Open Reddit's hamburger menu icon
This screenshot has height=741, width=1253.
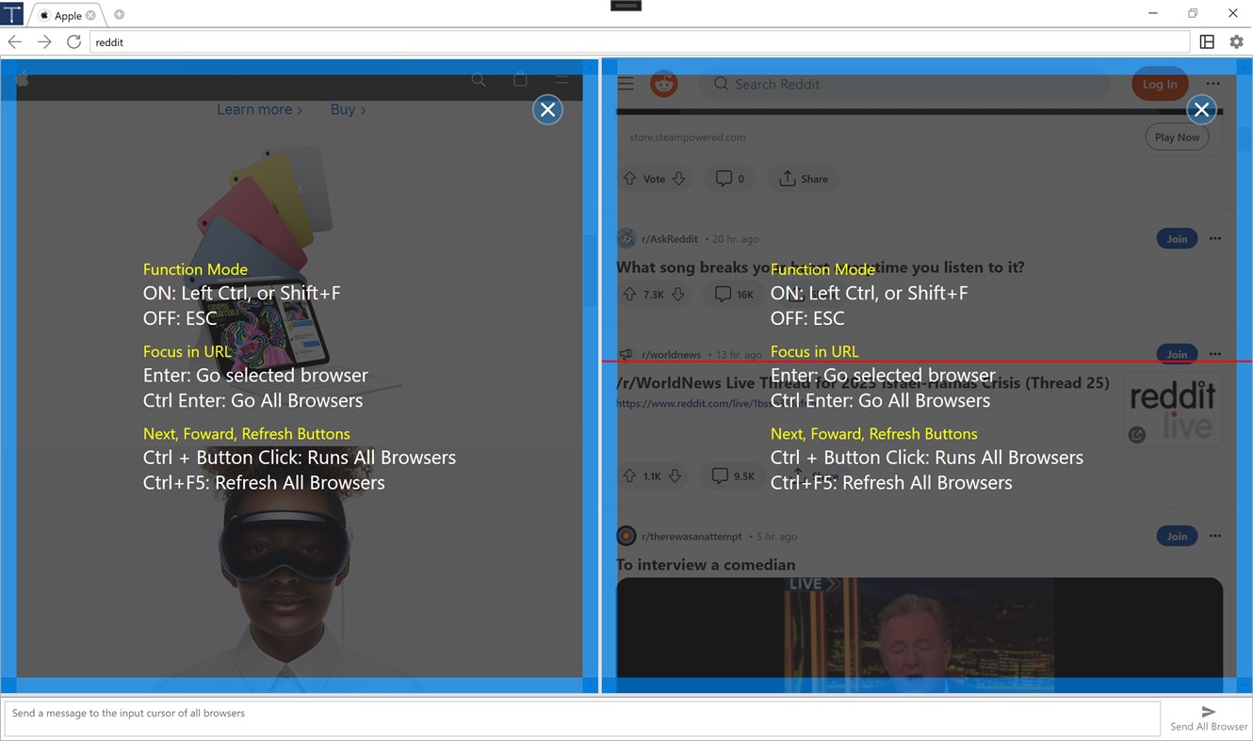(625, 83)
